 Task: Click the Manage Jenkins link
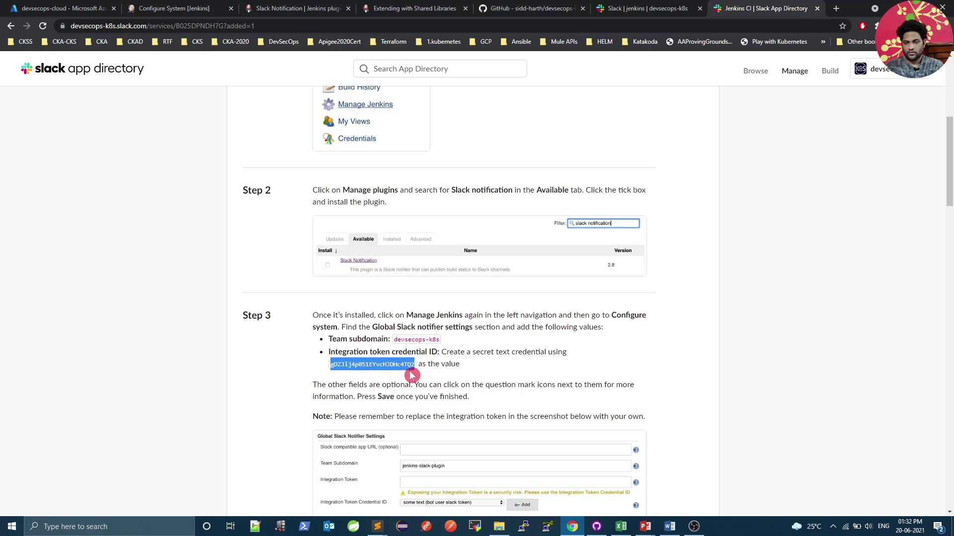[x=365, y=104]
